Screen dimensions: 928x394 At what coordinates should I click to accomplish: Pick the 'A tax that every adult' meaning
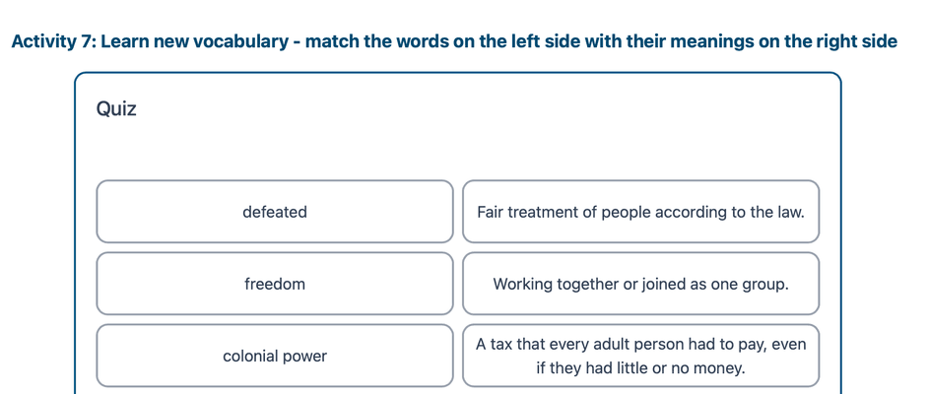click(x=640, y=356)
